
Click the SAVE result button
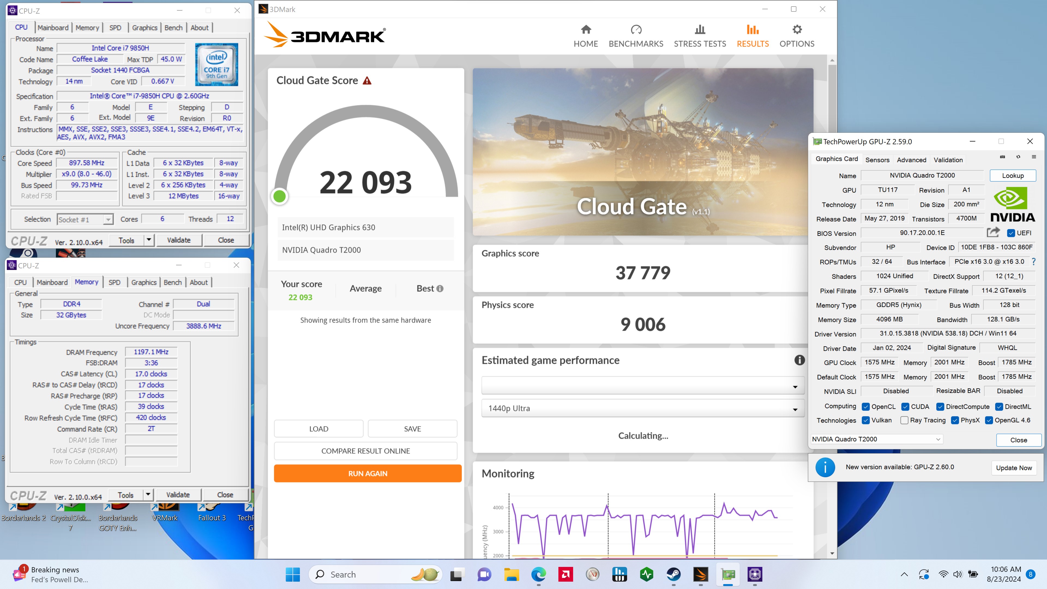coord(412,429)
